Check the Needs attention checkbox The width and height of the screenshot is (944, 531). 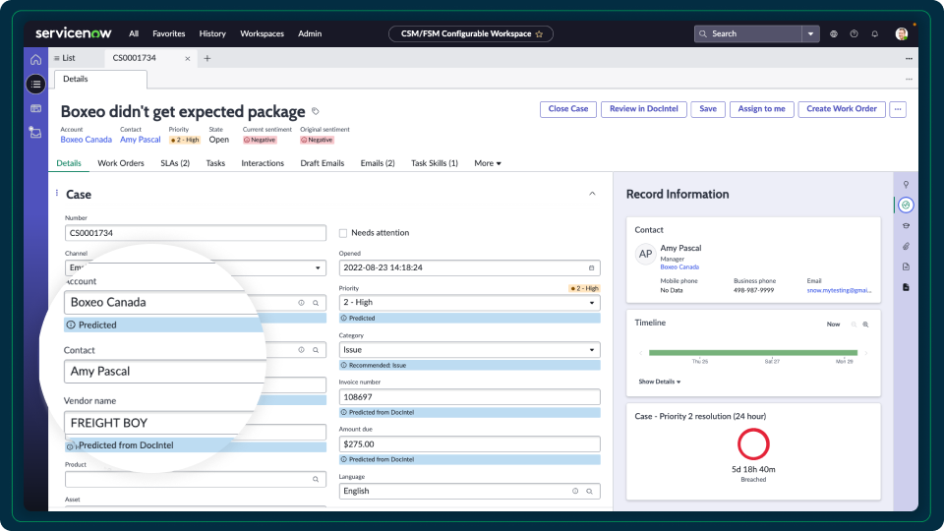click(343, 233)
